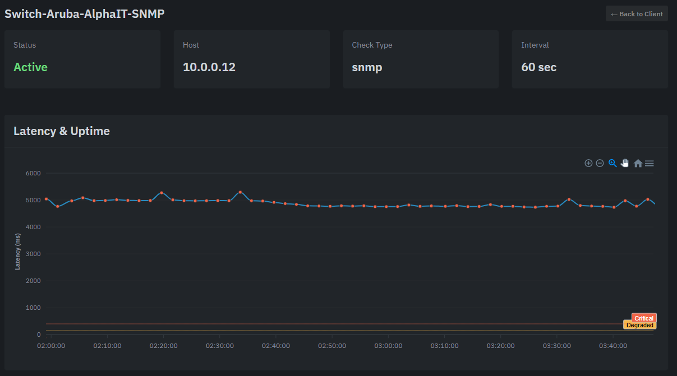Image resolution: width=677 pixels, height=376 pixels.
Task: Activate the pan hand tool
Action: [625, 163]
